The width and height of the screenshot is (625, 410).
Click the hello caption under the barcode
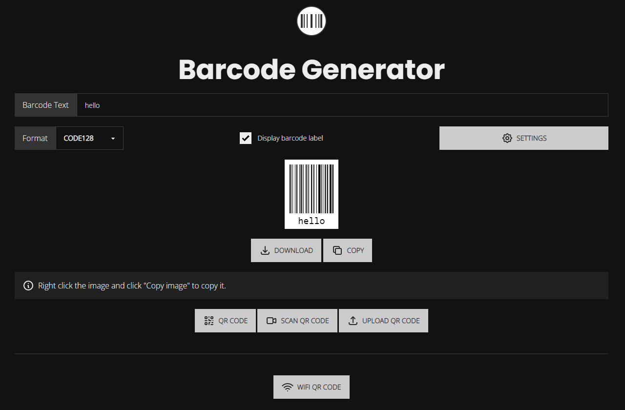312,221
